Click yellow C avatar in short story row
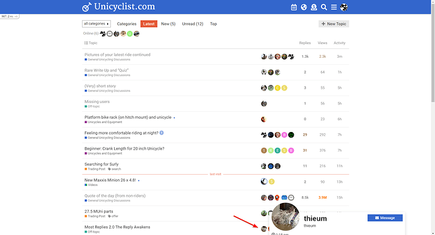The height and width of the screenshot is (235, 435). click(x=277, y=88)
